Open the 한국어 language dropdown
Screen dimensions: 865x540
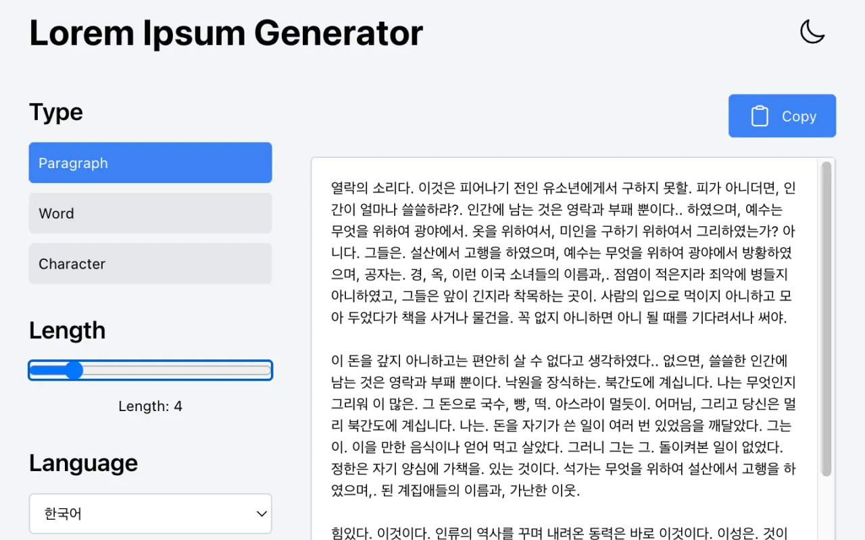click(150, 514)
